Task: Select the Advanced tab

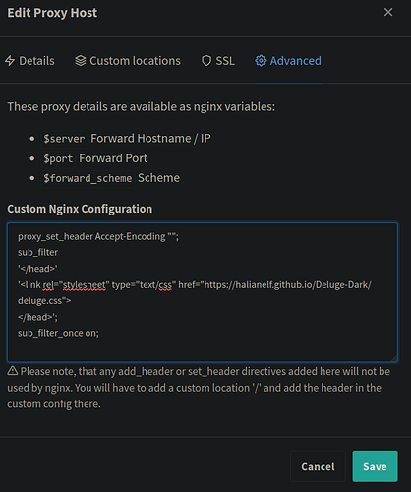Action: [288, 61]
